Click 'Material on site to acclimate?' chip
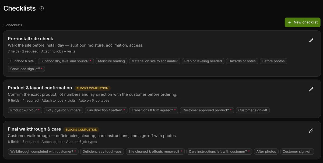 point(155,61)
